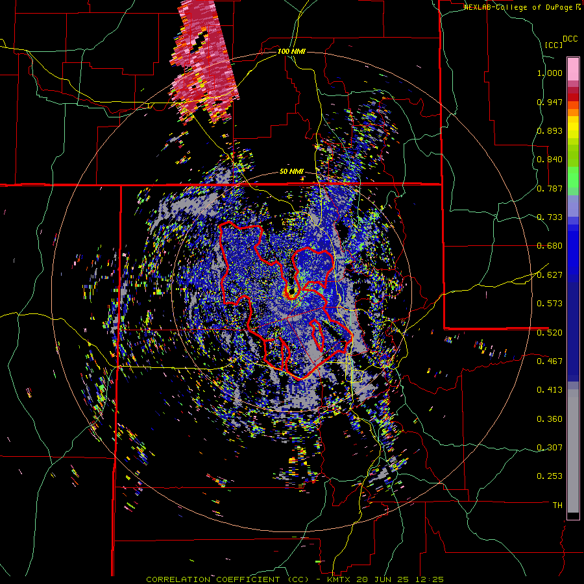The height and width of the screenshot is (584, 584).
Task: Click the 0.787 scale value
Action: pos(550,188)
